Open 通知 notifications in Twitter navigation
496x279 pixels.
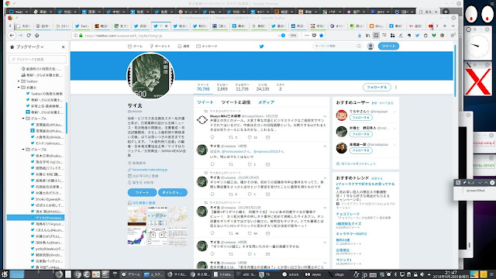tap(184, 46)
